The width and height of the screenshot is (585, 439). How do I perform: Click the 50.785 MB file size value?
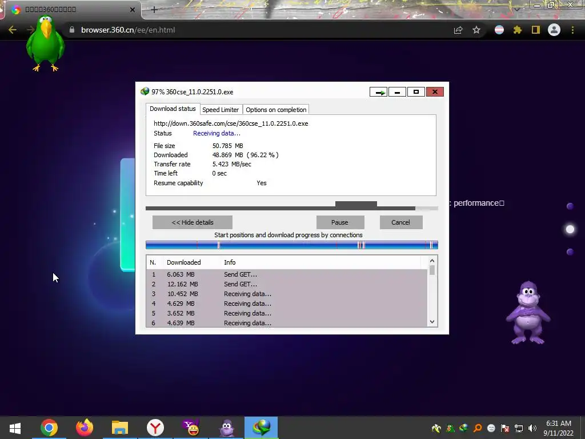(x=227, y=146)
